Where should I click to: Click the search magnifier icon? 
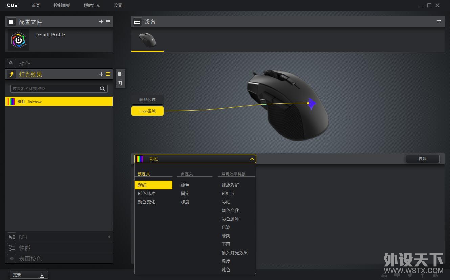click(x=102, y=89)
